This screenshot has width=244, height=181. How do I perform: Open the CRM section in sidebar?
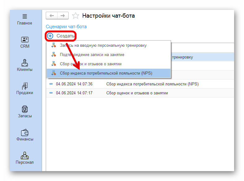25,42
